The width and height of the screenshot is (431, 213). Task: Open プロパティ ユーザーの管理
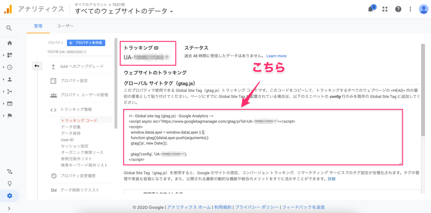(84, 95)
